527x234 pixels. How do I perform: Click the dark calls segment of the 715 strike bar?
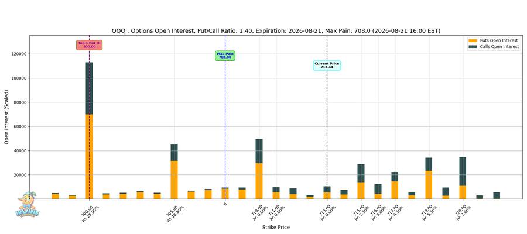(x=361, y=173)
